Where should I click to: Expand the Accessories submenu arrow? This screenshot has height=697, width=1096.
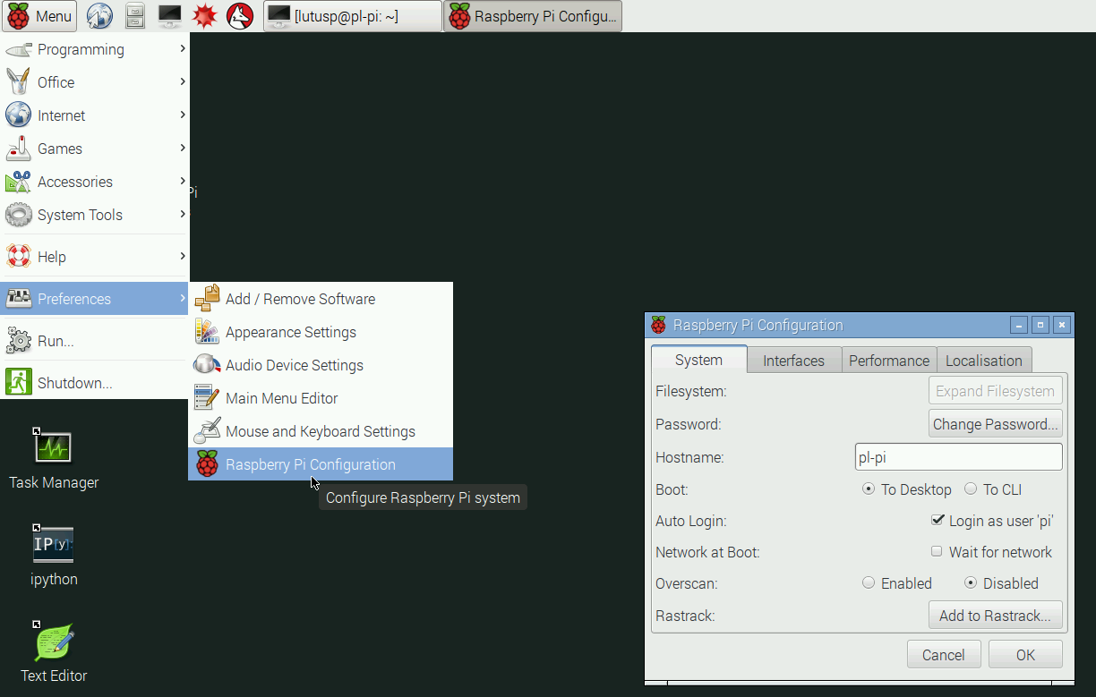click(x=182, y=181)
